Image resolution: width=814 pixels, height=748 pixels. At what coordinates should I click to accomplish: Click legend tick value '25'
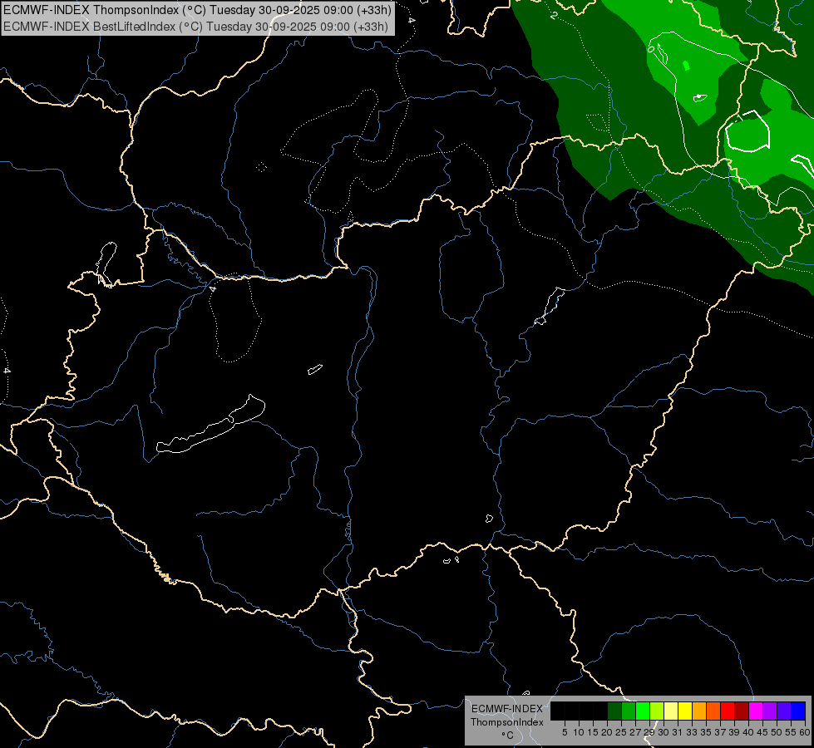pos(621,732)
